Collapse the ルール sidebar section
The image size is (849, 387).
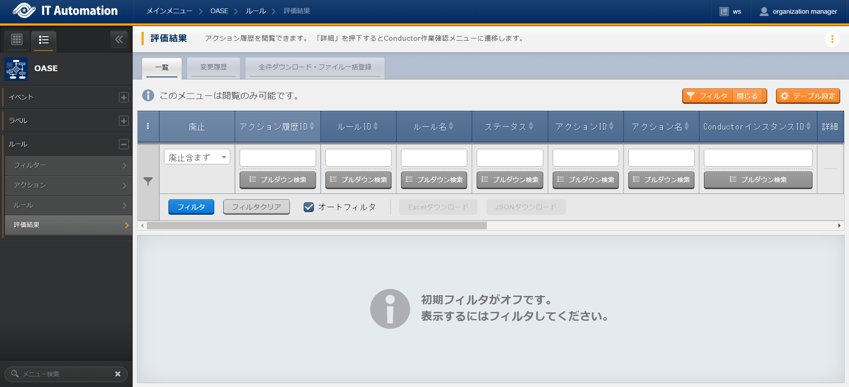(124, 144)
